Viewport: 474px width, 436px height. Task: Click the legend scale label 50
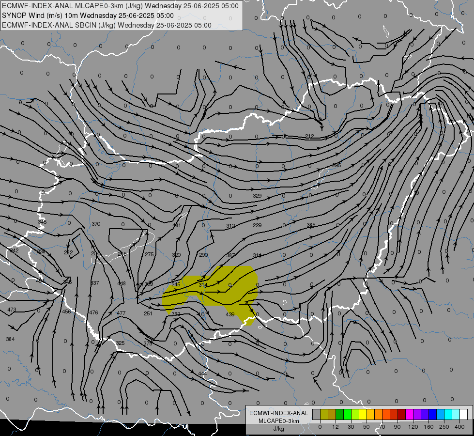(366, 427)
